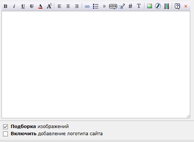Click the red X clear button
This screenshot has height=142, width=194.
pos(186,6)
